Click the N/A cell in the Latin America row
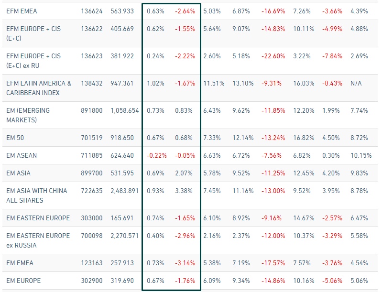Screen dimensions: 382x292 tap(356, 83)
